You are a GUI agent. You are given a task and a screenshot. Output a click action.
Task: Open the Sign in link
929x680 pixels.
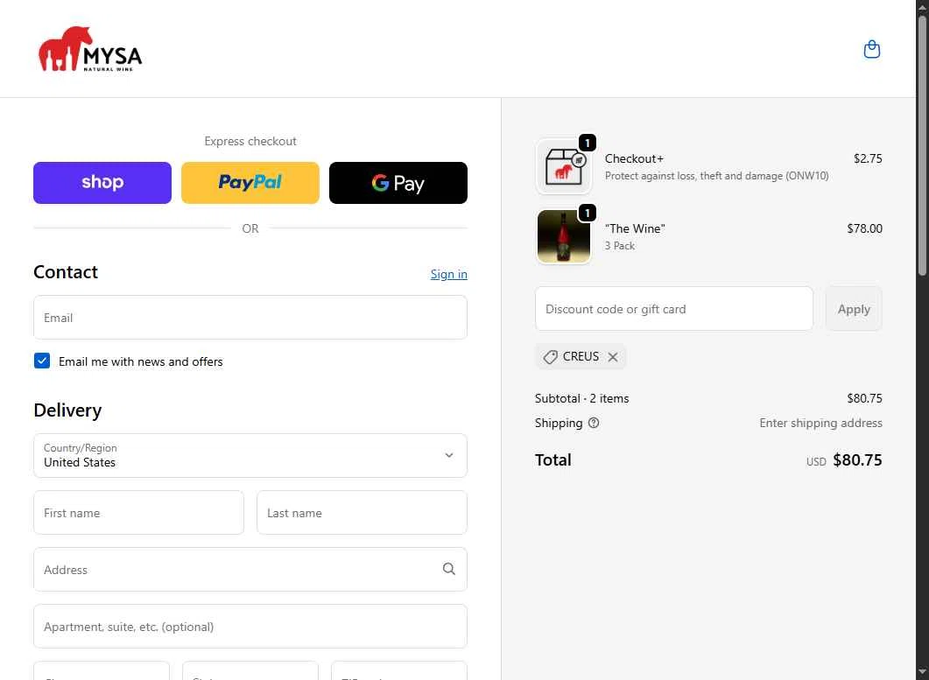448,274
